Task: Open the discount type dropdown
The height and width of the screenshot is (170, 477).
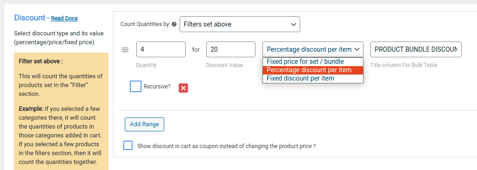Action: tap(313, 49)
